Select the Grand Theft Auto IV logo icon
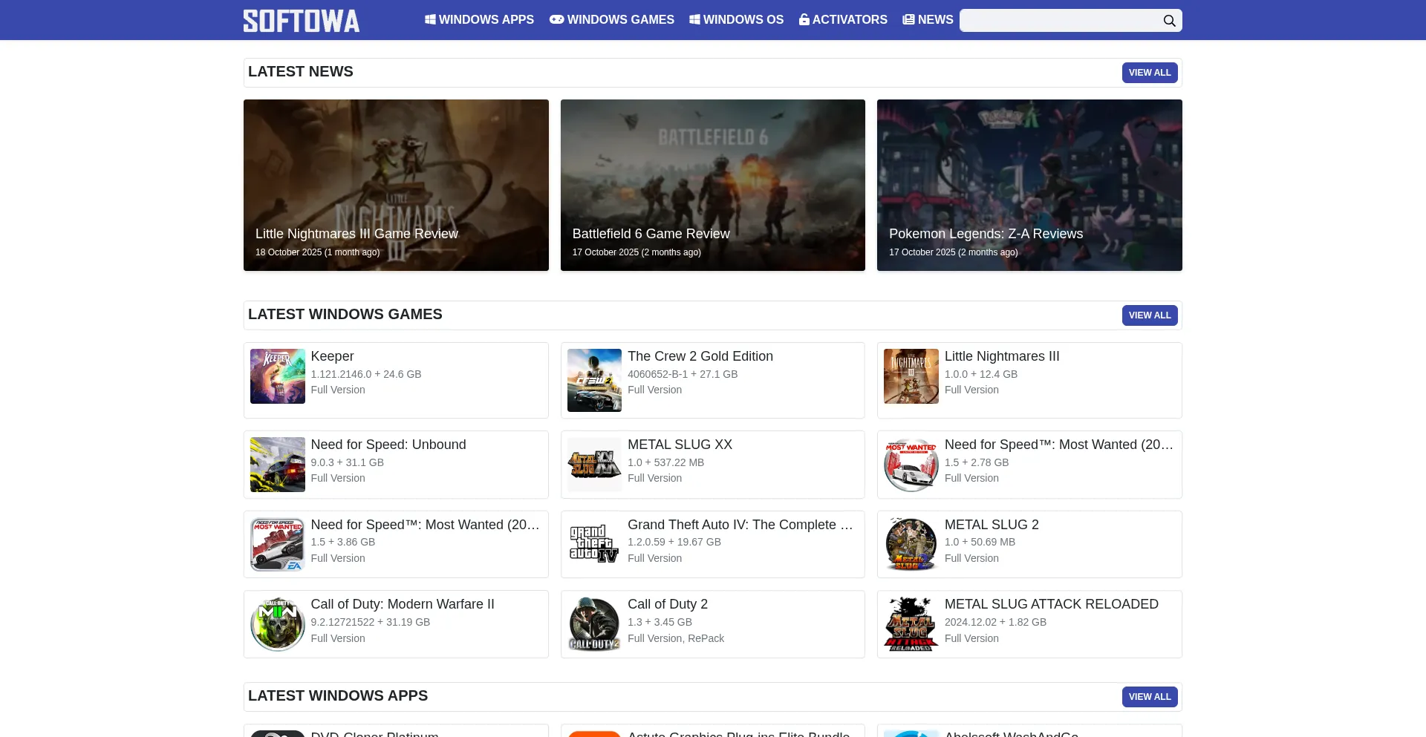The width and height of the screenshot is (1426, 737). (x=594, y=544)
